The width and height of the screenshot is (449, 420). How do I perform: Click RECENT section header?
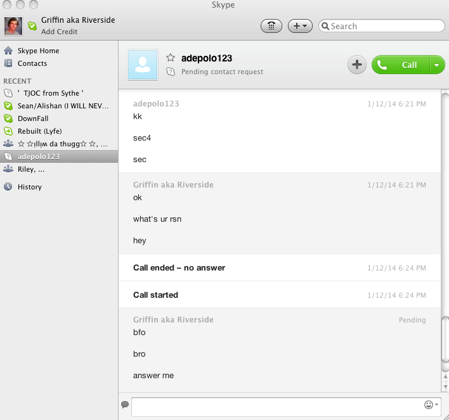18,81
